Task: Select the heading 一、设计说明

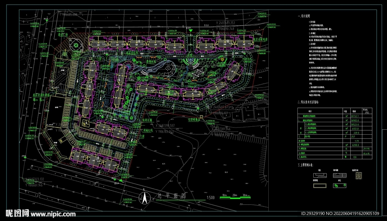Action: click(x=304, y=16)
